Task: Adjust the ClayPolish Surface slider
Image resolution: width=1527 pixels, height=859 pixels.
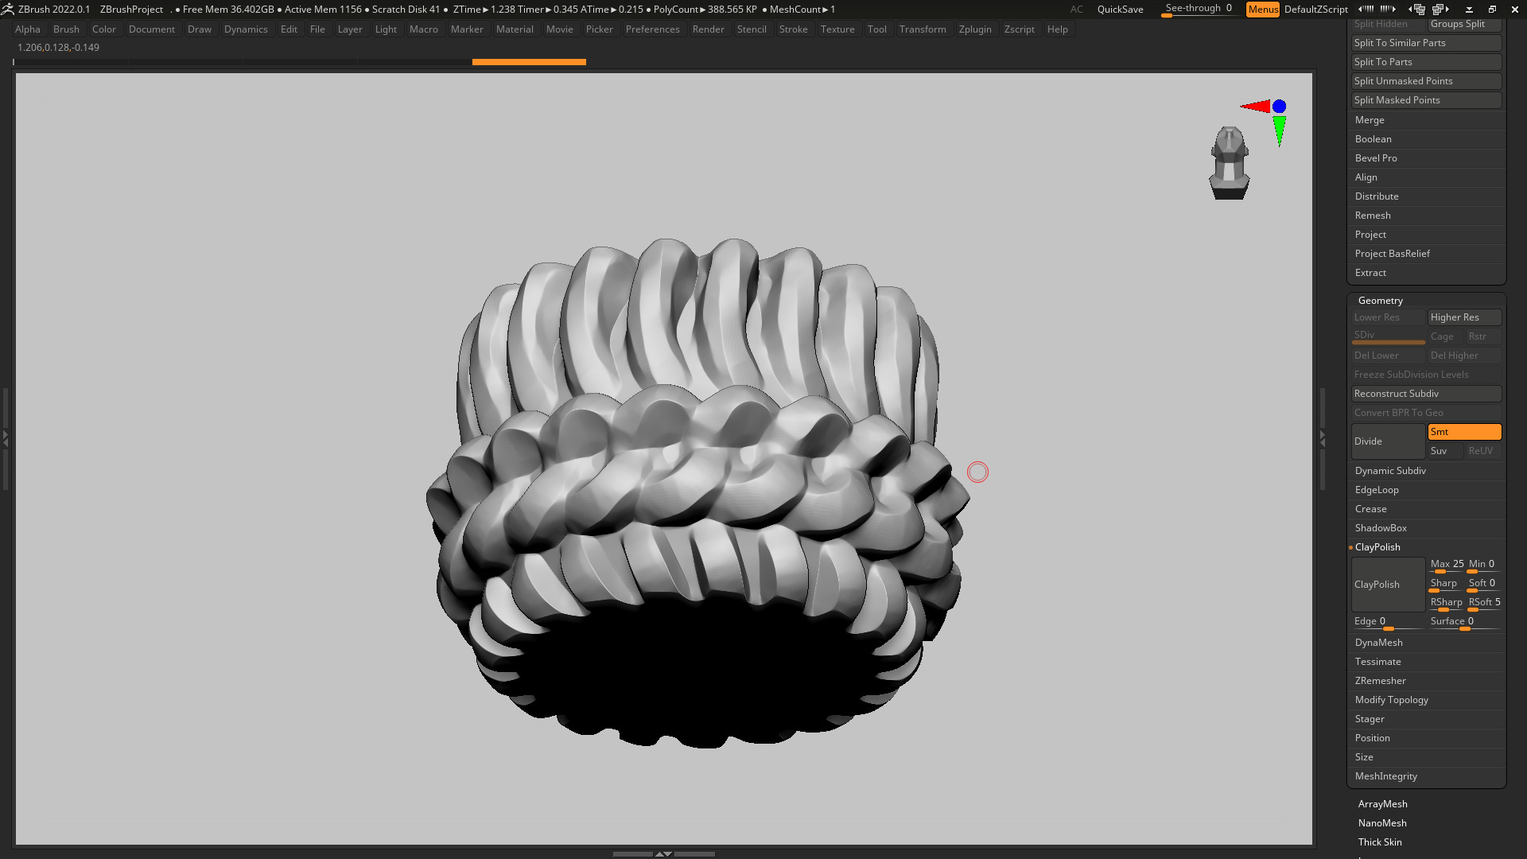Action: (x=1464, y=622)
